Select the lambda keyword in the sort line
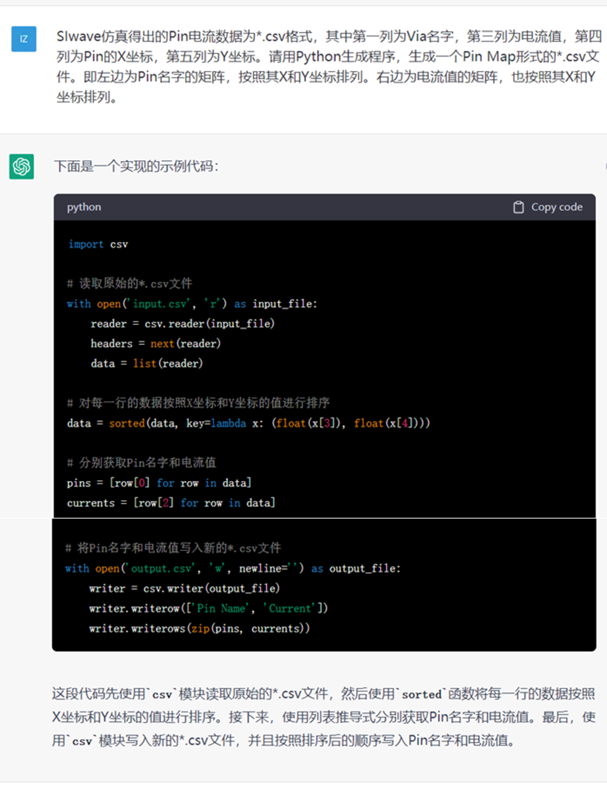The image size is (607, 789). point(228,423)
